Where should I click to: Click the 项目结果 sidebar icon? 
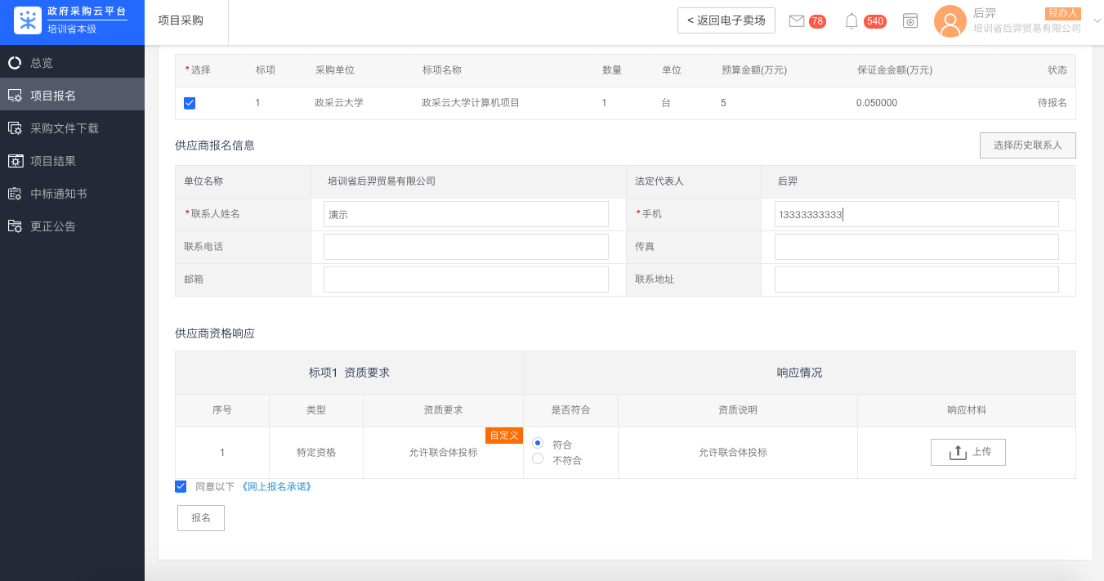[x=15, y=161]
